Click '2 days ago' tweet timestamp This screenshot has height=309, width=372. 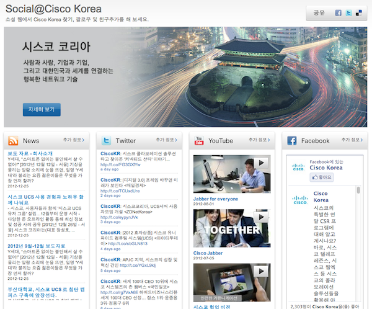pyautogui.click(x=110, y=195)
